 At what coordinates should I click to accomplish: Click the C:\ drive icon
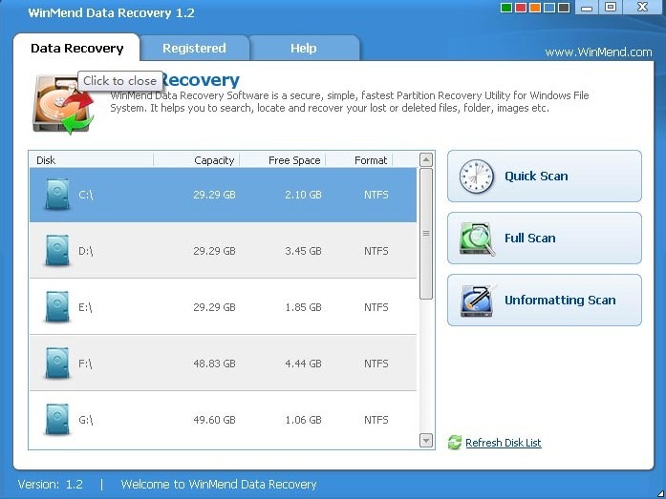[57, 195]
